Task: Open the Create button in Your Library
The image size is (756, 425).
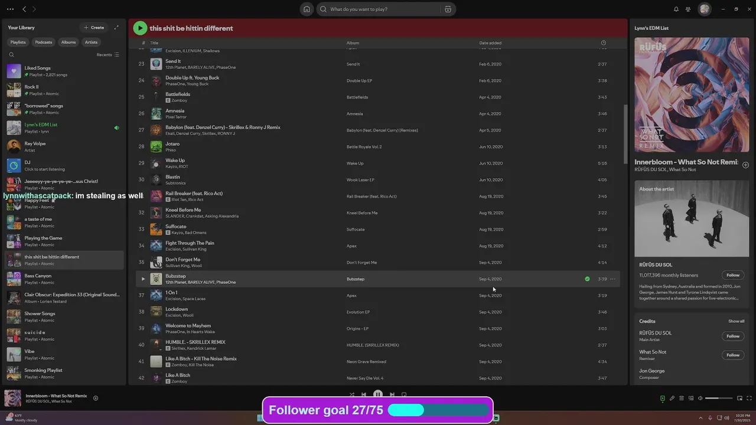Action: 94,27
